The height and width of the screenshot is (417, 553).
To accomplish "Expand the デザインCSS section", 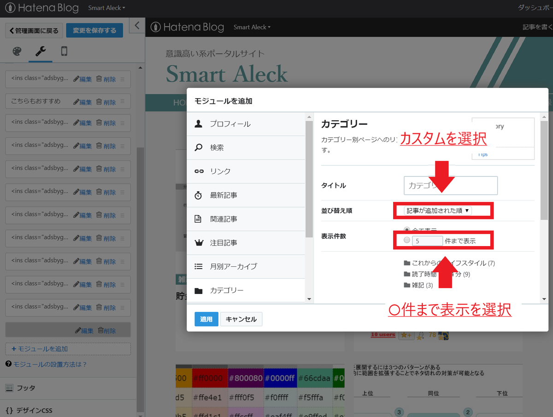I will pyautogui.click(x=68, y=410).
